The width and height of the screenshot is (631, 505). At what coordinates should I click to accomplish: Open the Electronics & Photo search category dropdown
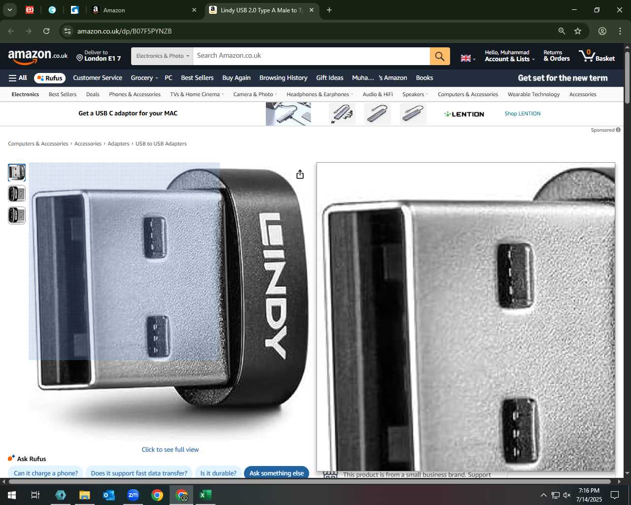[162, 56]
